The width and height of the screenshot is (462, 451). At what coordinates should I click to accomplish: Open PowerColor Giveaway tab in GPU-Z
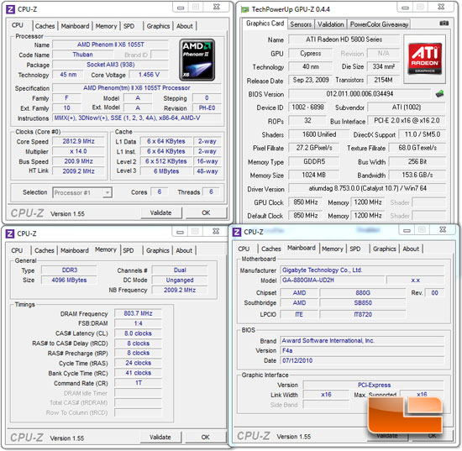pyautogui.click(x=379, y=24)
